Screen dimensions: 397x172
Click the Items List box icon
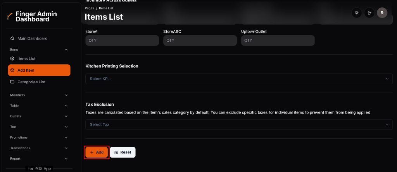[12, 58]
